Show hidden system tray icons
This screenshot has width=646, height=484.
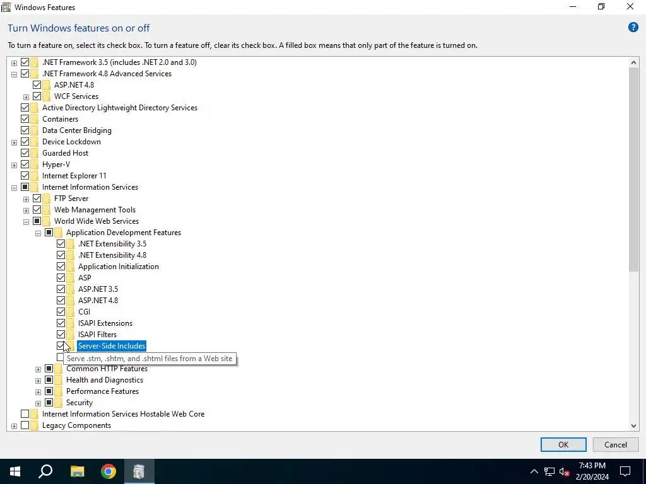pos(534,471)
